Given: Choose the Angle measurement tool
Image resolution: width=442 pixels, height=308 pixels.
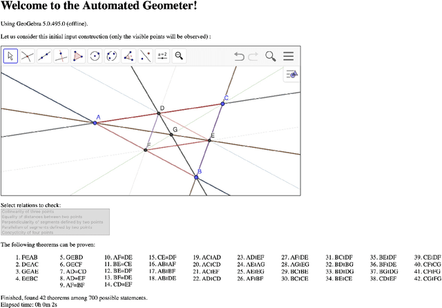Looking at the screenshot, I should [128, 57].
